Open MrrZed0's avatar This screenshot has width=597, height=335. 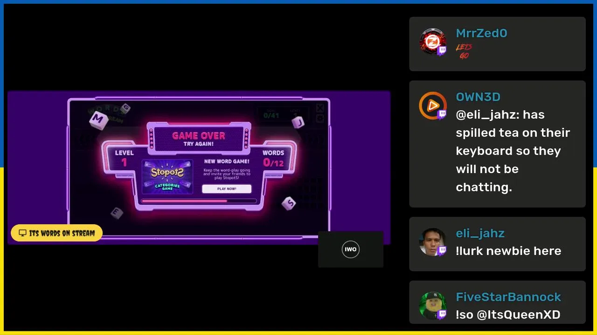pyautogui.click(x=432, y=42)
